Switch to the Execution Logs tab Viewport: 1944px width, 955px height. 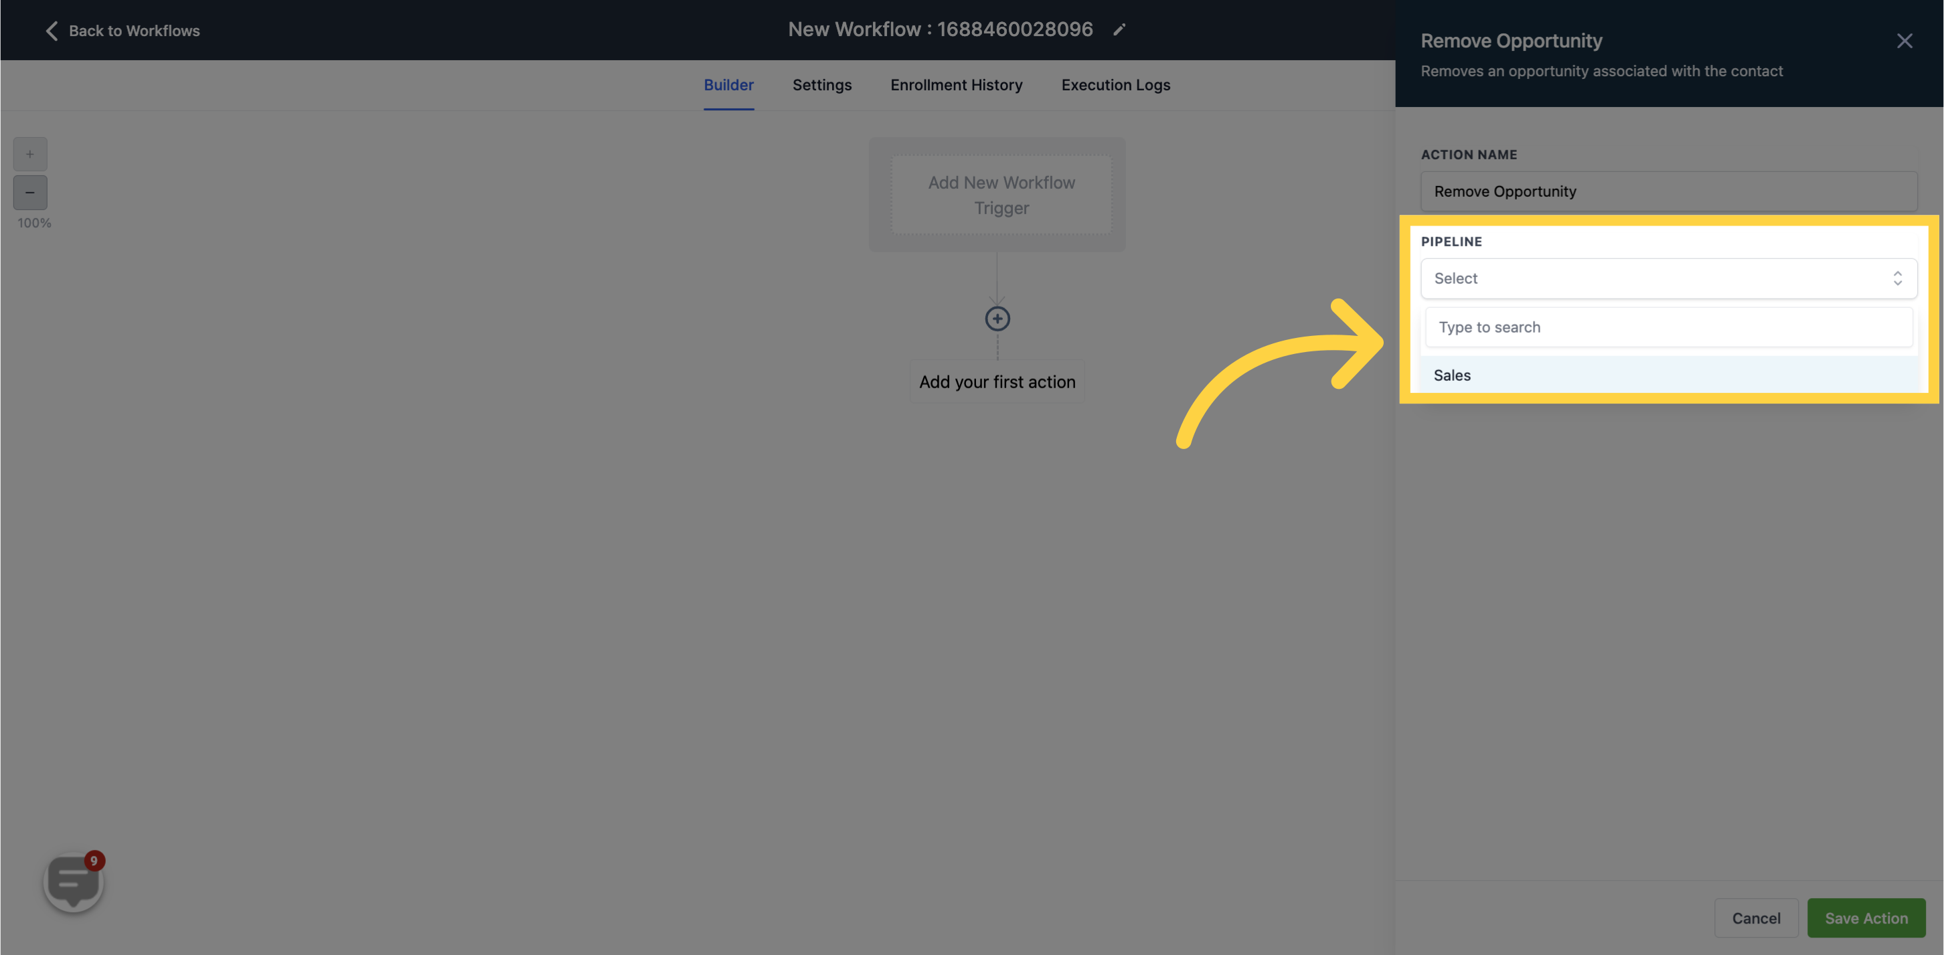point(1116,84)
